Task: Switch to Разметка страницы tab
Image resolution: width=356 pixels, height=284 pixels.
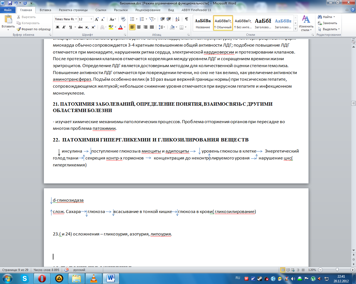Action: (x=73, y=10)
